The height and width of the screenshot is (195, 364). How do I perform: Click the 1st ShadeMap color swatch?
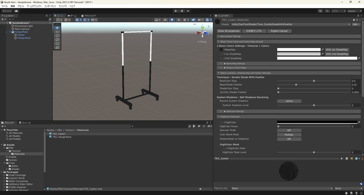pos(299,54)
